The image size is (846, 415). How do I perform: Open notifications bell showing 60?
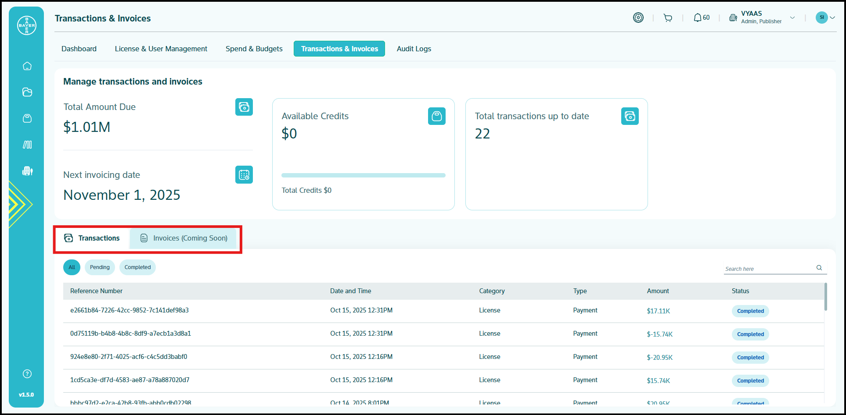click(701, 18)
